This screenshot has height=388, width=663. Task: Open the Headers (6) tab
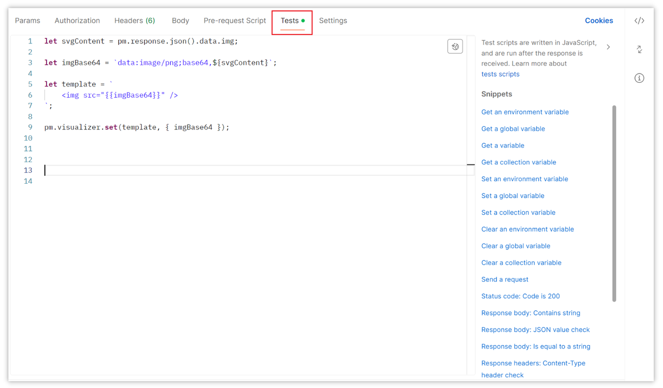coord(135,21)
